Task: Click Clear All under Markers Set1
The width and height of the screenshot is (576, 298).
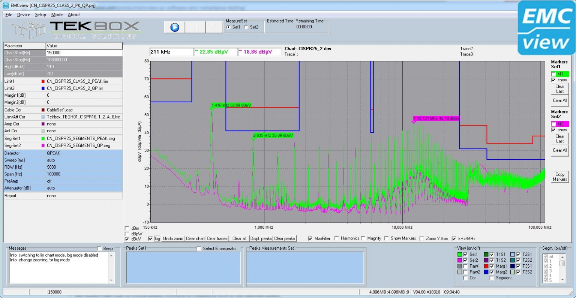Action: pyautogui.click(x=559, y=100)
